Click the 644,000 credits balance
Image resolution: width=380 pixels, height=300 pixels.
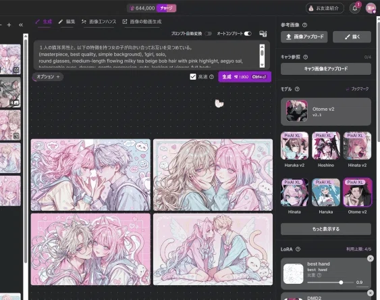[145, 8]
